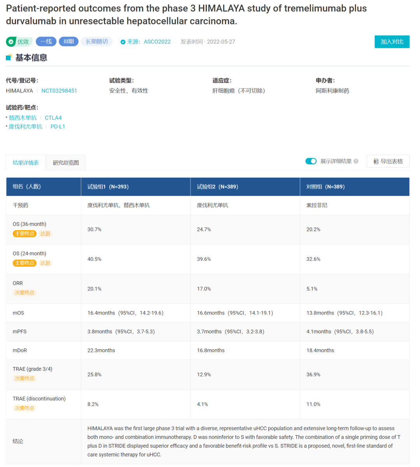
Task: Toggle the 展示详细结果 switch off
Action: 311,161
